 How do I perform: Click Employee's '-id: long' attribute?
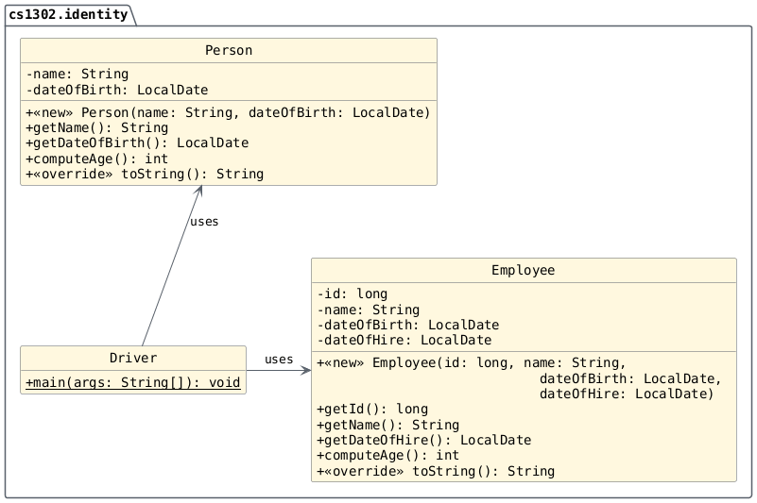click(353, 293)
